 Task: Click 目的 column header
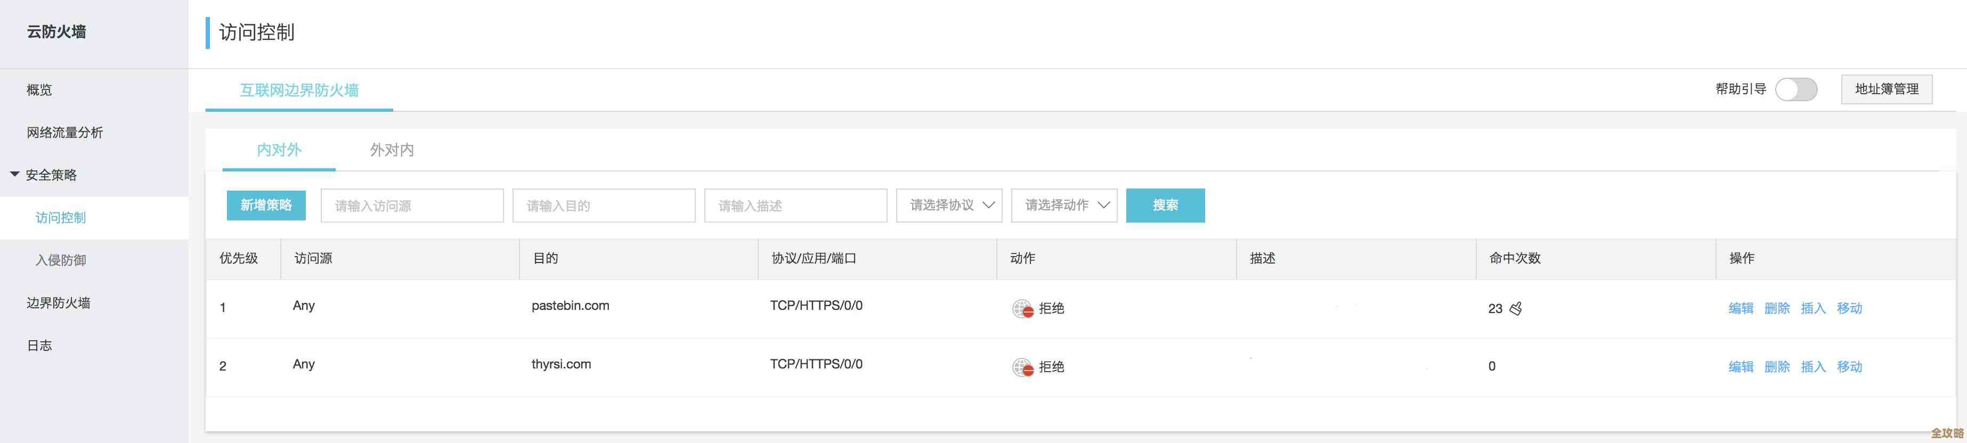pos(545,258)
